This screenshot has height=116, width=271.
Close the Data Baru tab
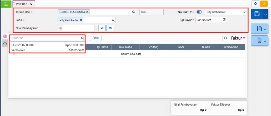click(31, 4)
